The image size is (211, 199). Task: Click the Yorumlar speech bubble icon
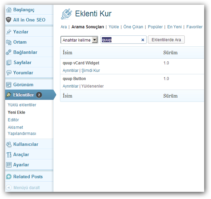(x=9, y=73)
